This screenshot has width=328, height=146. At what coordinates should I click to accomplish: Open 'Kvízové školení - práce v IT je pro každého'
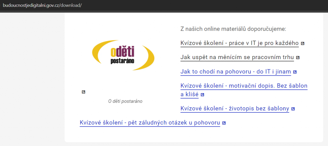(239, 43)
